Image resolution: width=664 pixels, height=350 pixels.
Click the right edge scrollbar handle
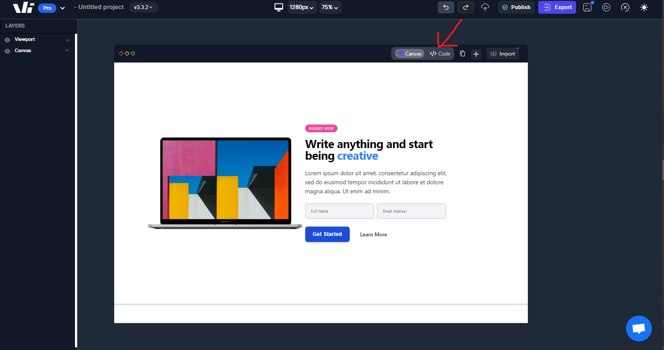(663, 170)
